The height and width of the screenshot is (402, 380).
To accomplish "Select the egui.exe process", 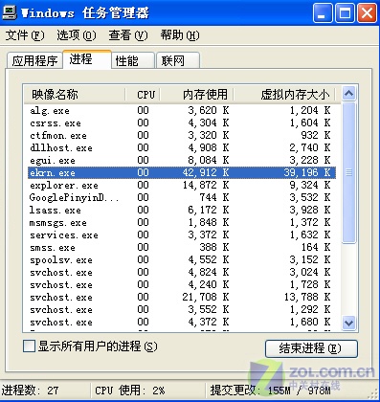I will [182, 160].
